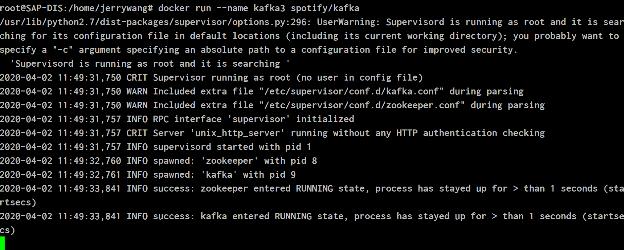Click the root@SAP-DIS shell prompt
The height and width of the screenshot is (250, 624).
[x=76, y=8]
